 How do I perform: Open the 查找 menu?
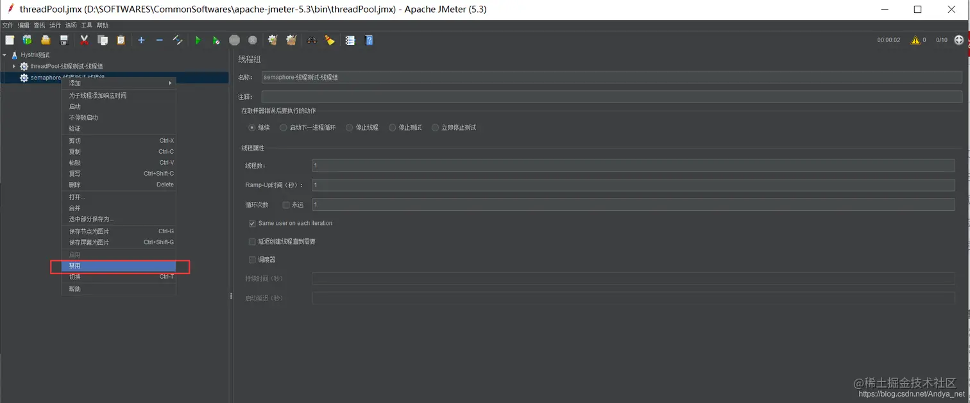40,26
